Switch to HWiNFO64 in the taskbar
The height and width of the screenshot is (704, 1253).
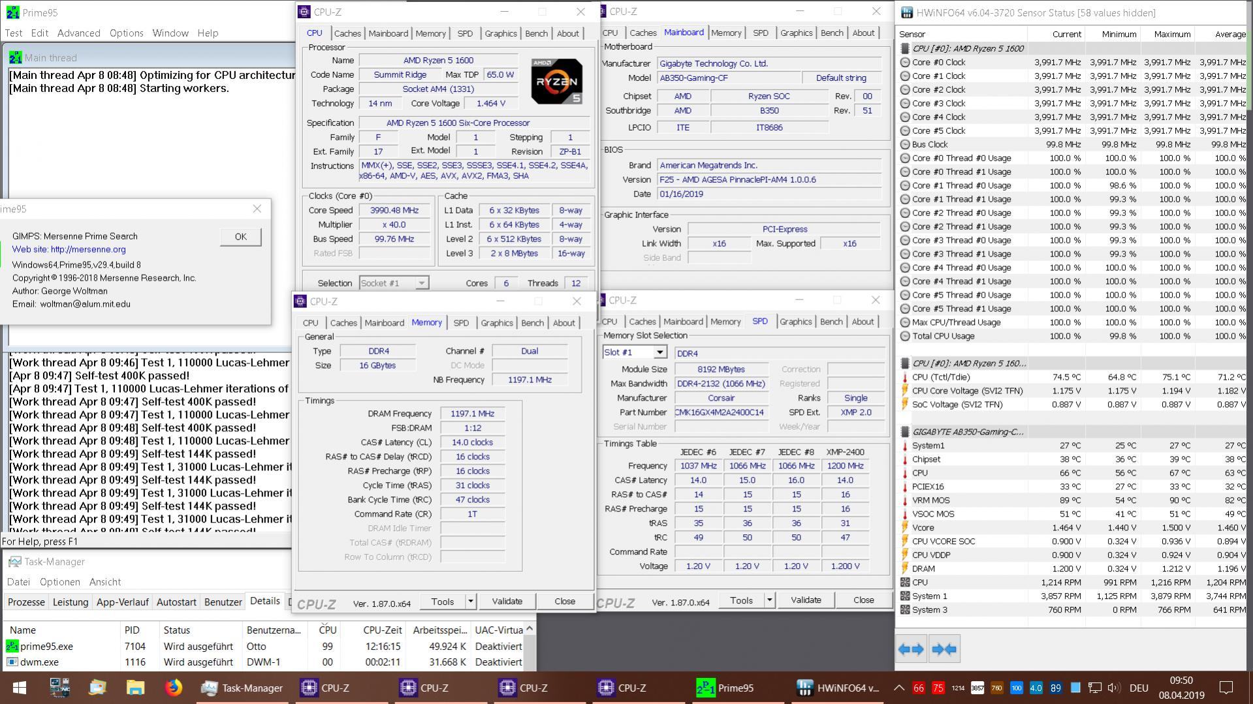[838, 688]
